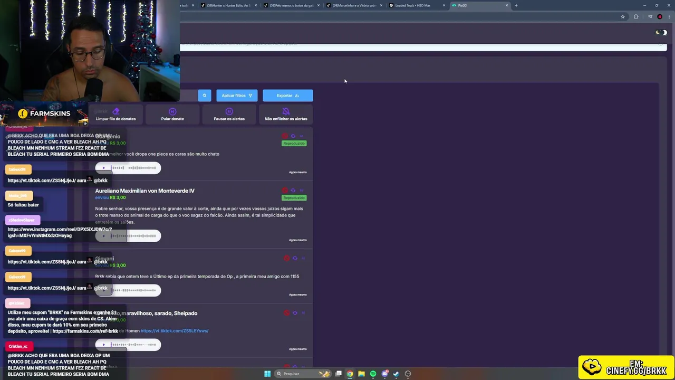
Task: Click red block icon on Giovani's donation
Action: [x=286, y=259]
